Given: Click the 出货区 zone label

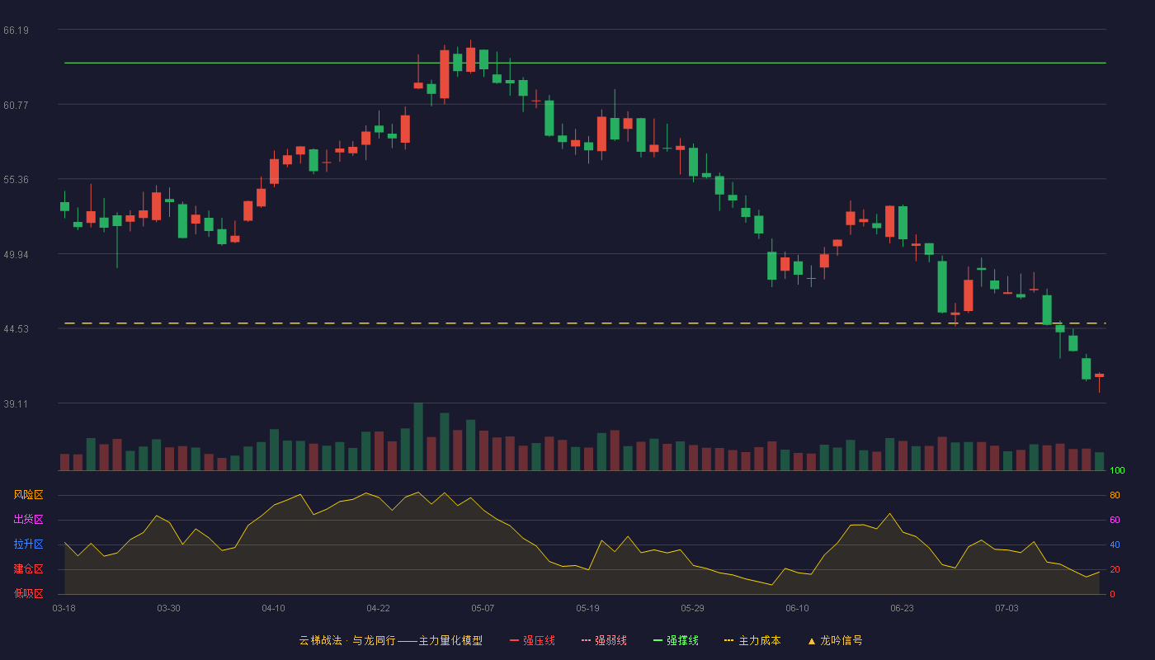Looking at the screenshot, I should pyautogui.click(x=28, y=520).
